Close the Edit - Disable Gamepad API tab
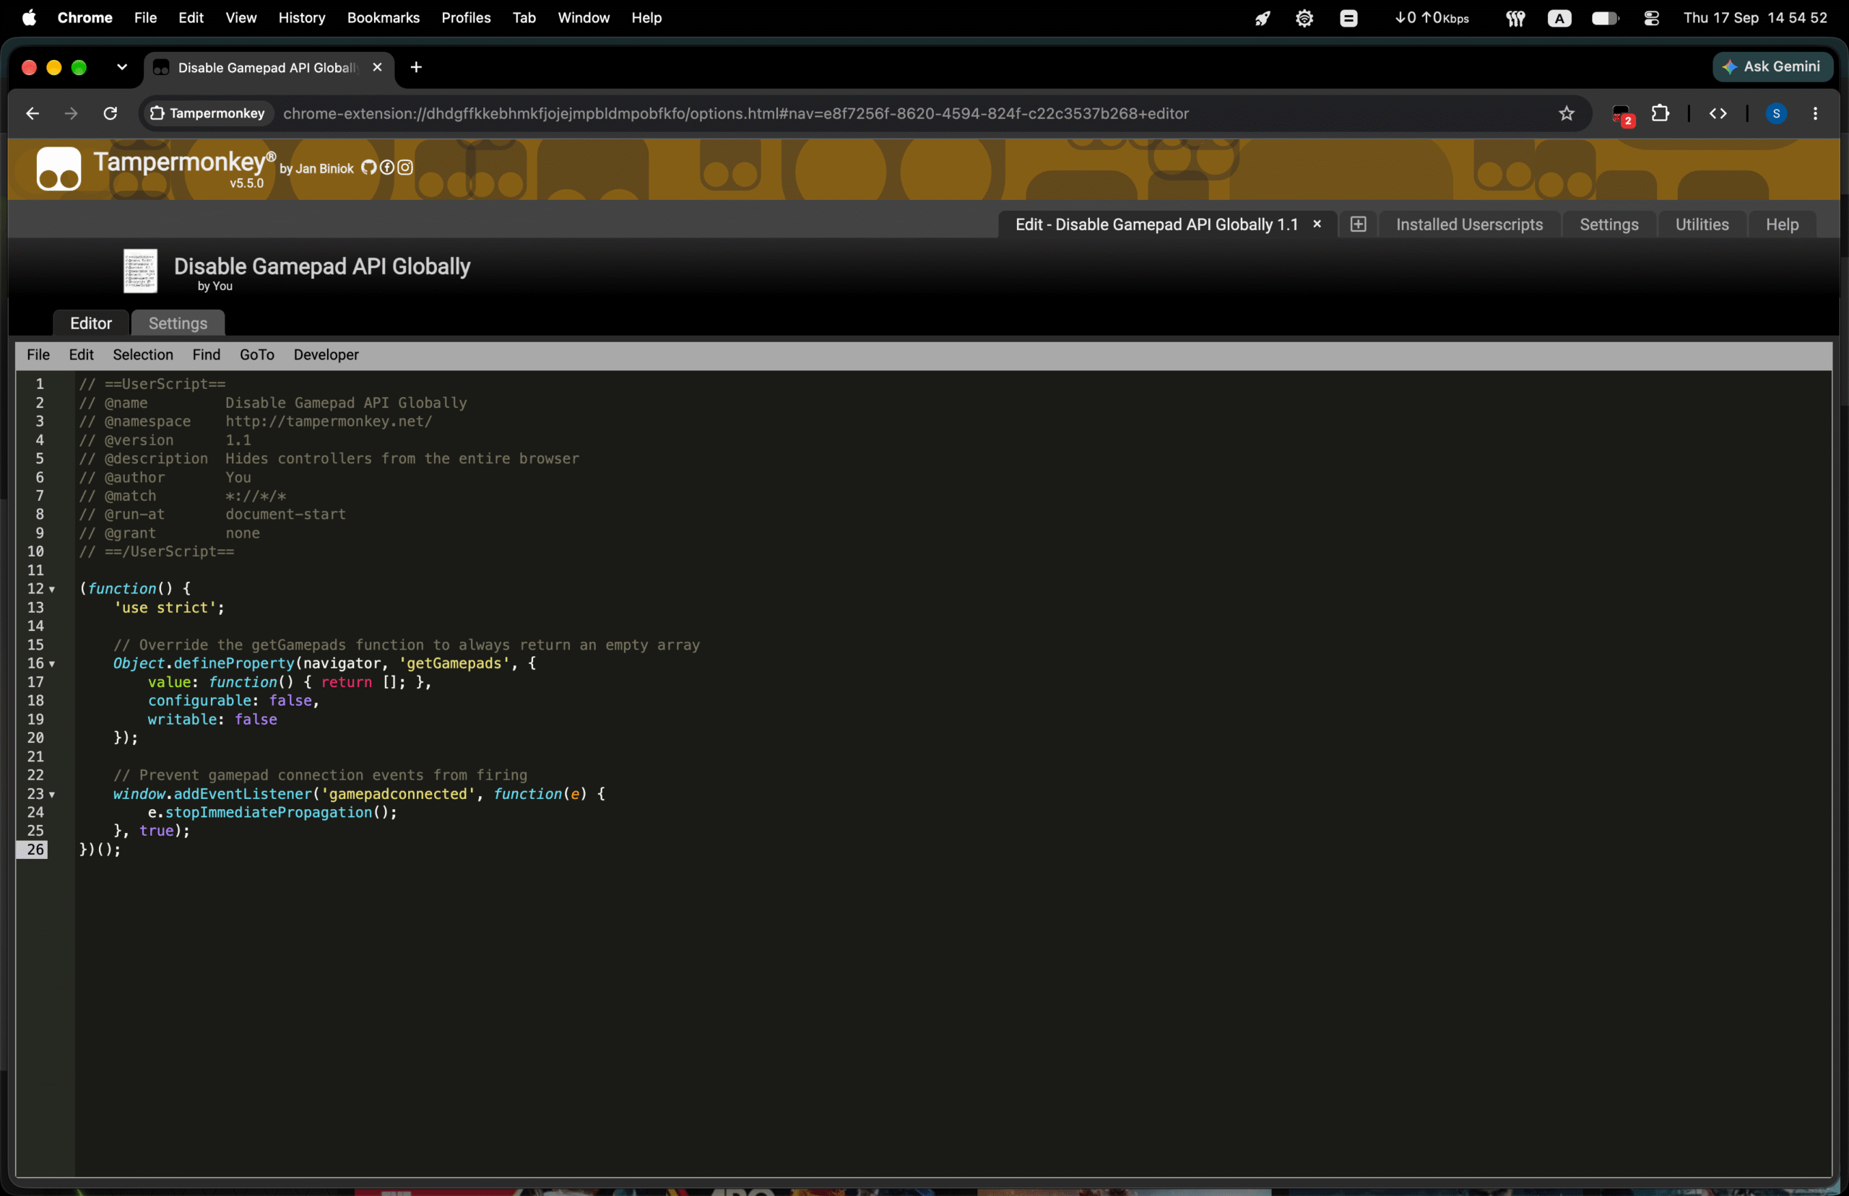 click(1317, 224)
